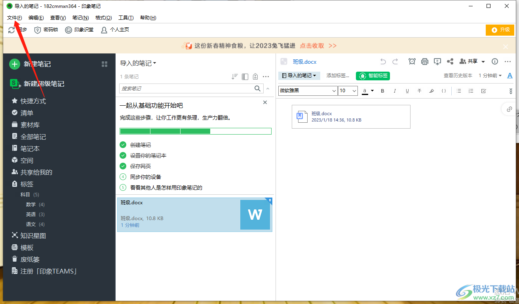Open note list more options menu

click(x=266, y=76)
